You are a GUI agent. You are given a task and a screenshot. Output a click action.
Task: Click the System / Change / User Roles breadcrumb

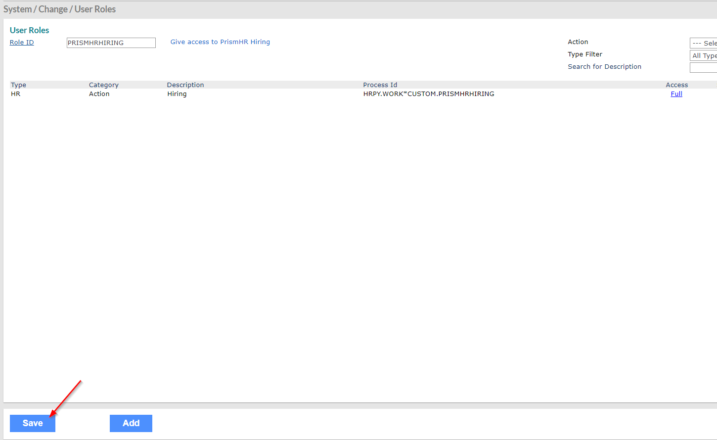[59, 9]
